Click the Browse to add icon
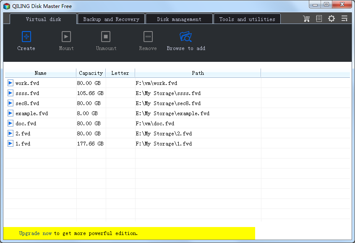355x243 pixels. click(x=185, y=37)
